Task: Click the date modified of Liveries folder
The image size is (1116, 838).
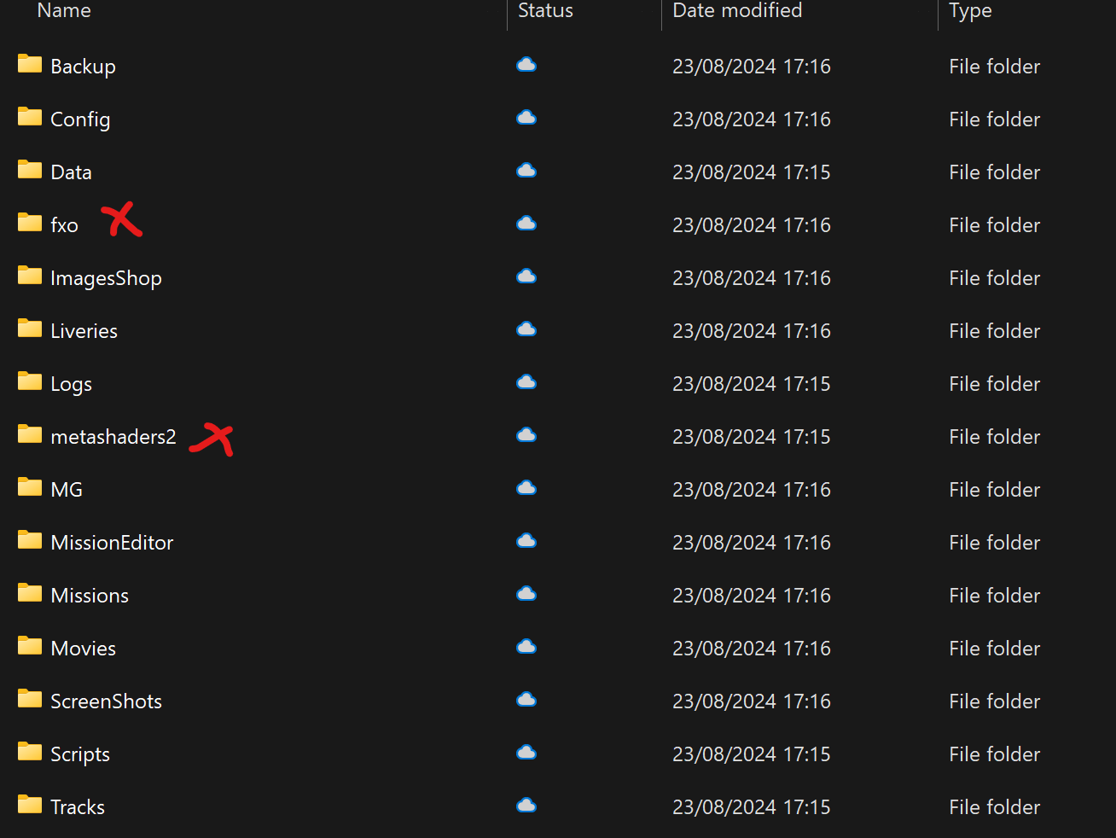Action: pyautogui.click(x=752, y=331)
